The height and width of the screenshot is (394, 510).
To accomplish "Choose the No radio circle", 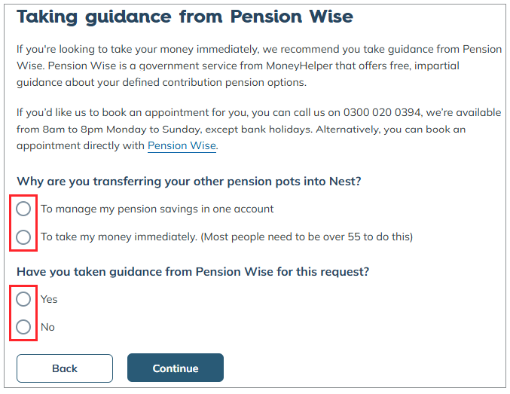I will (x=23, y=327).
